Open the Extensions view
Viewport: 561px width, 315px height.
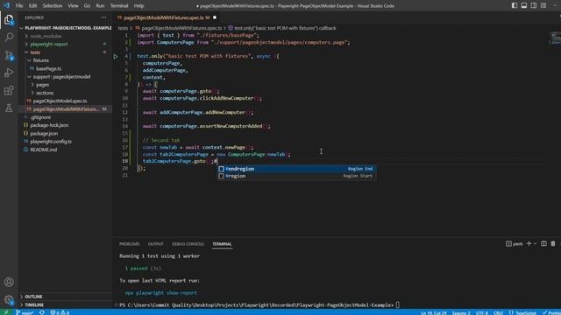[9, 90]
